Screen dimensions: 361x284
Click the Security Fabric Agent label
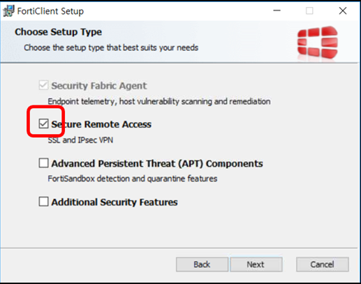99,86
